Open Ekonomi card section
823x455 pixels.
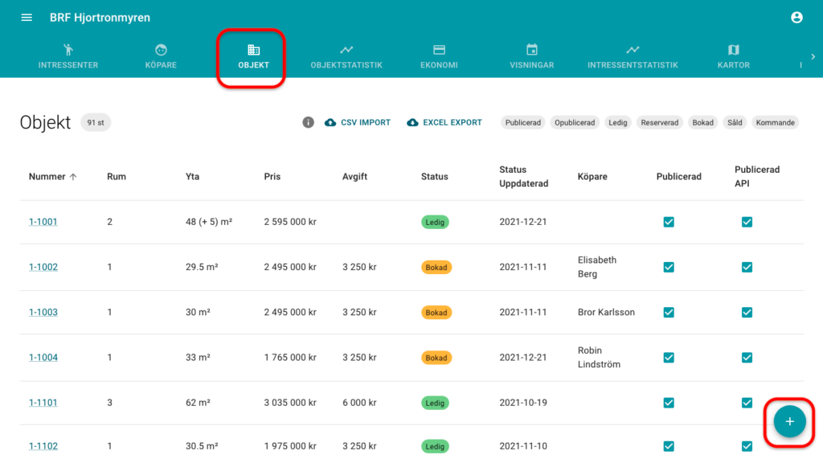[439, 56]
